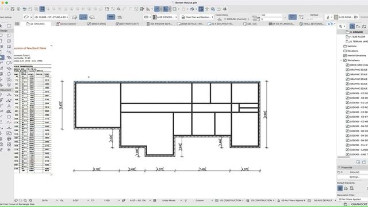Click the GRAPHISOFT link at bottom right
368x207 pixels.
point(359,205)
